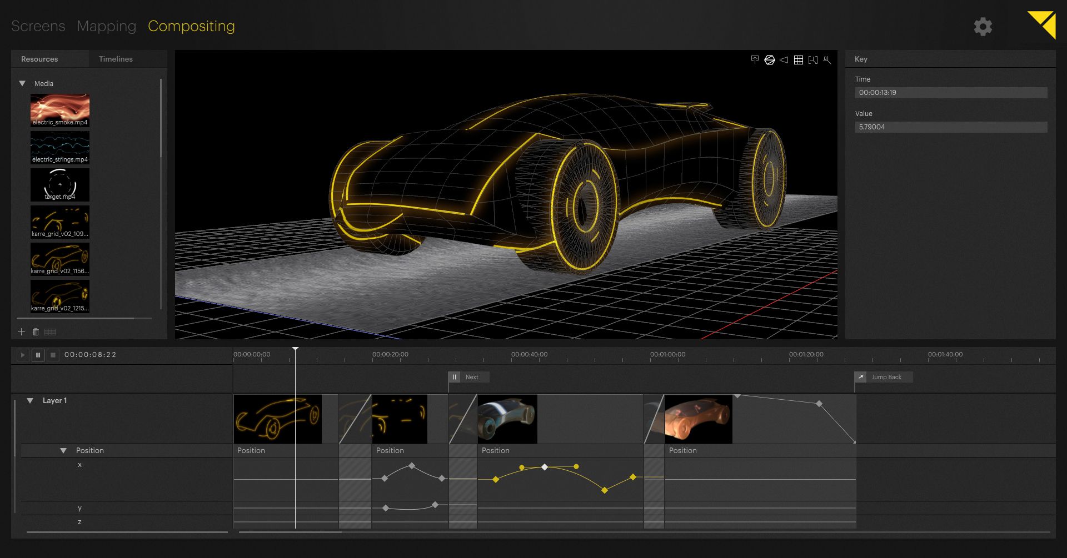Open the Mapping section

pyautogui.click(x=106, y=26)
